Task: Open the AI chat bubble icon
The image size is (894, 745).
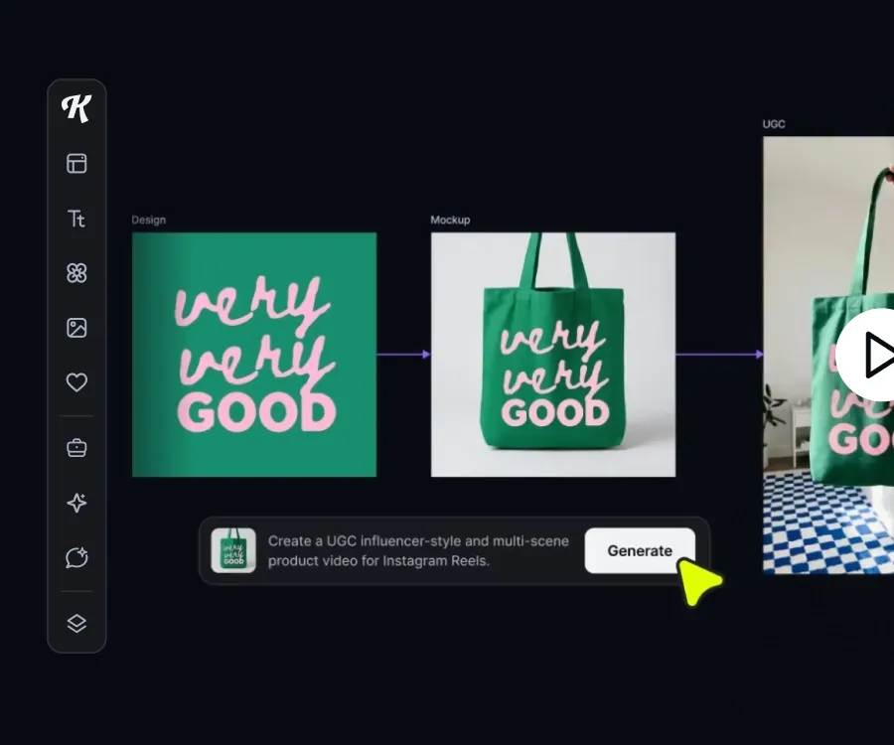Action: 76,557
